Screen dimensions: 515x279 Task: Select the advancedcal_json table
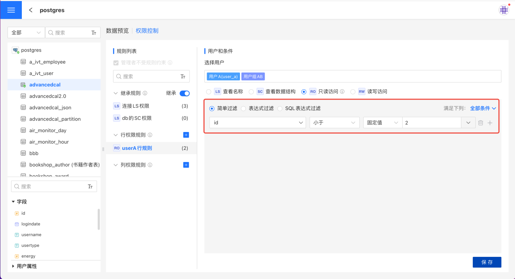pos(50,107)
